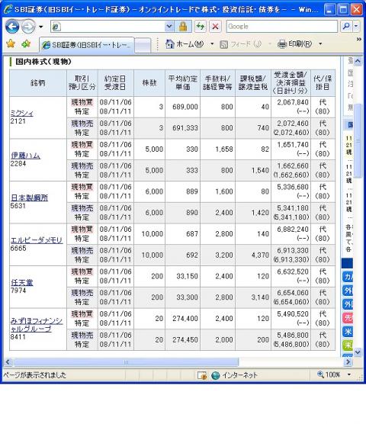Open a blank new tab

143,45
